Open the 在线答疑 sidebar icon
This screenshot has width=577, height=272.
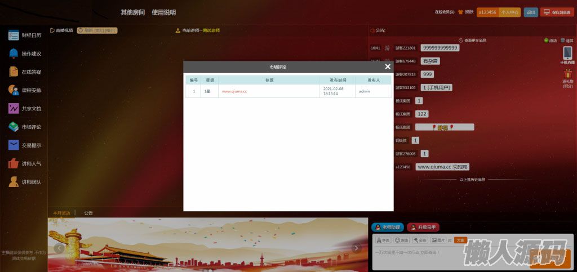[x=14, y=72]
